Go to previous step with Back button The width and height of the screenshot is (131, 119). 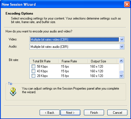click(50, 113)
